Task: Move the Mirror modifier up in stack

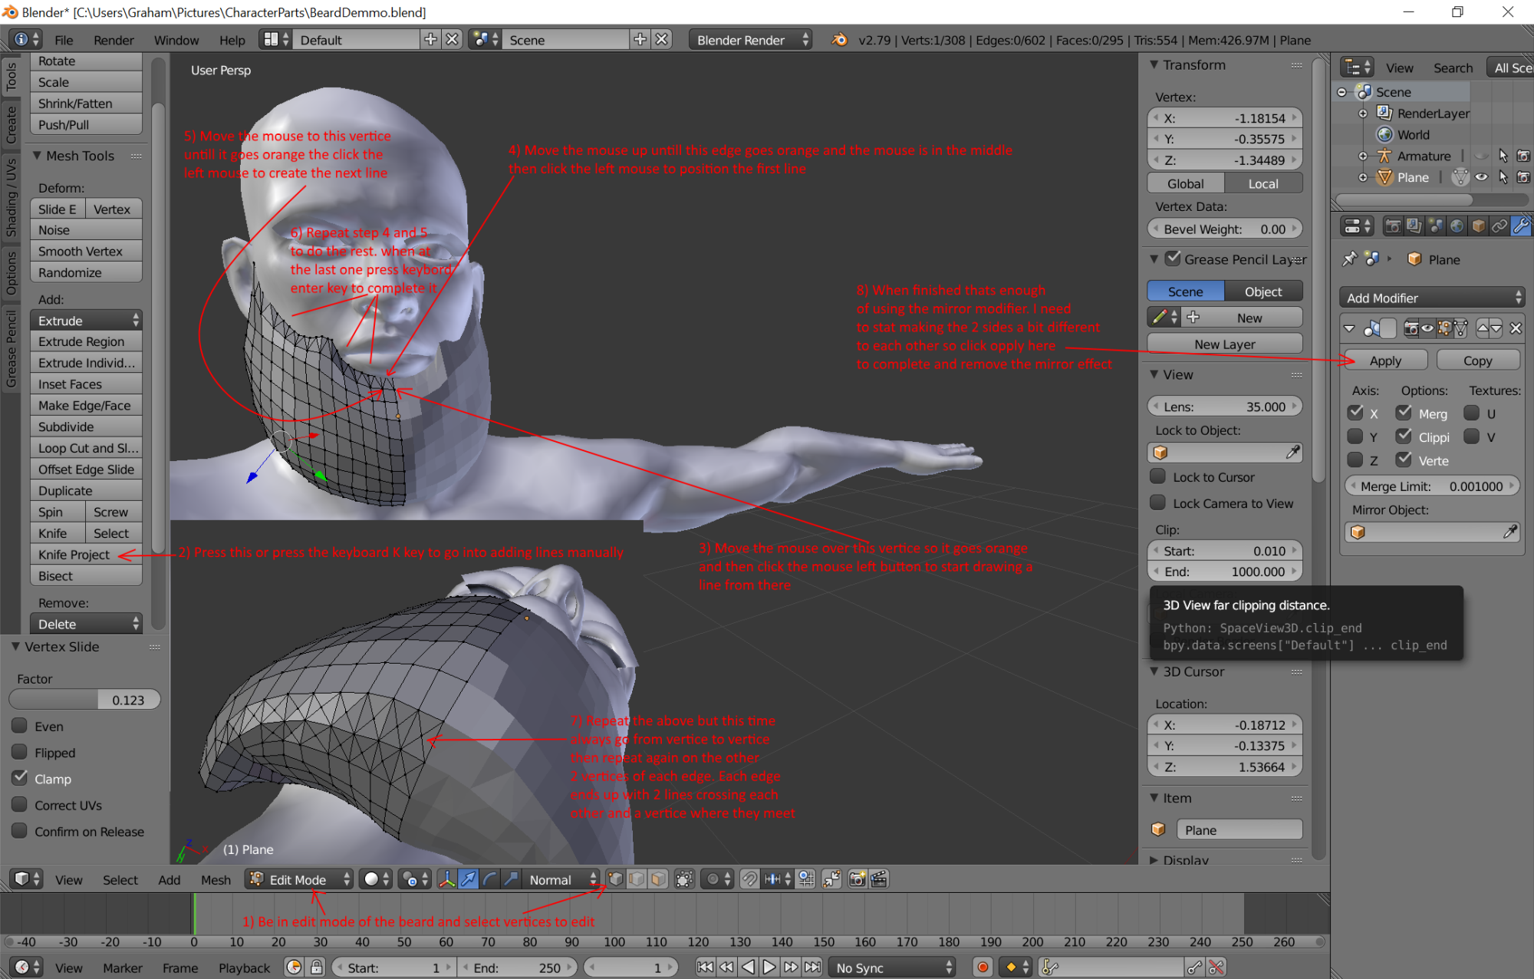Action: (x=1483, y=328)
